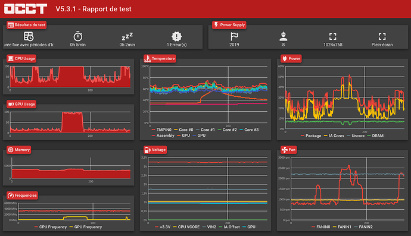Click the fixed duration schedule icon

29,36
